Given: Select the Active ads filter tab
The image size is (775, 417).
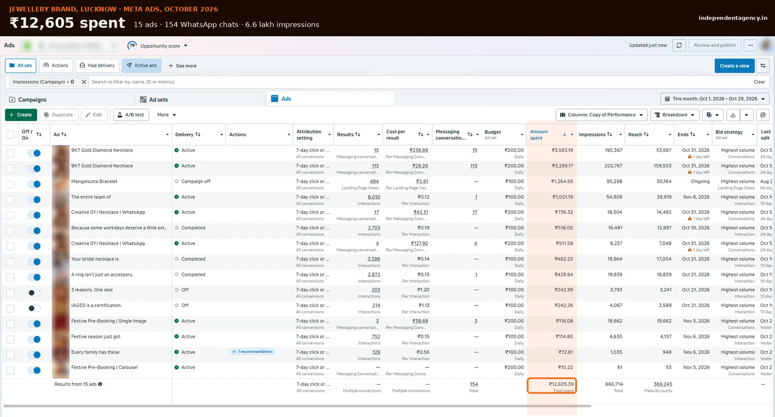Looking at the screenshot, I should pyautogui.click(x=141, y=65).
